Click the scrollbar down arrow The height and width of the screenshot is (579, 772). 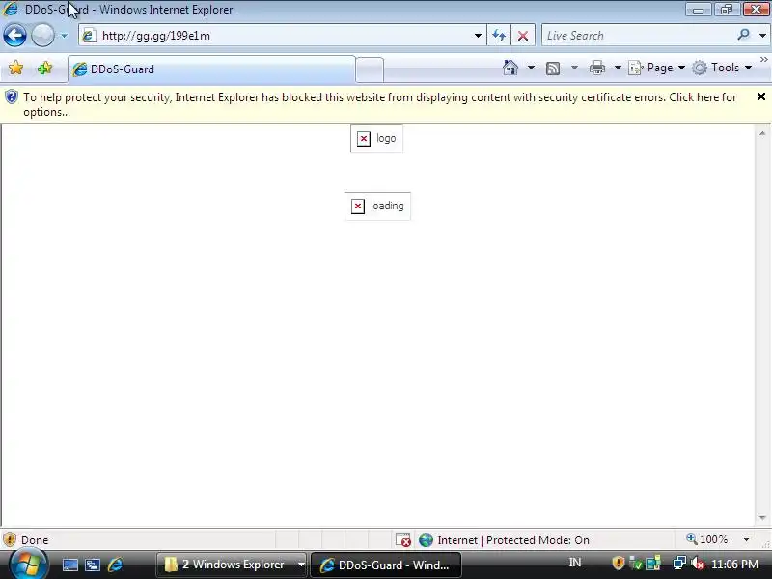pos(762,518)
